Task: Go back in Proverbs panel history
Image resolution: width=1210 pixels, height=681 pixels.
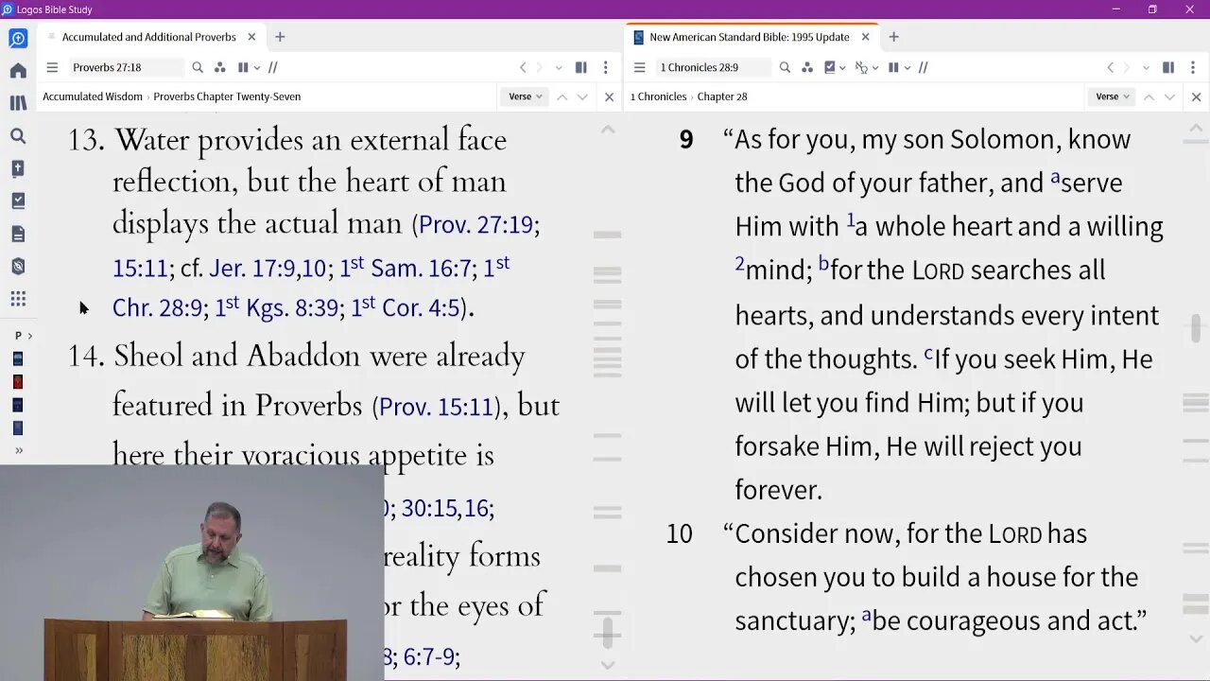Action: pos(523,67)
